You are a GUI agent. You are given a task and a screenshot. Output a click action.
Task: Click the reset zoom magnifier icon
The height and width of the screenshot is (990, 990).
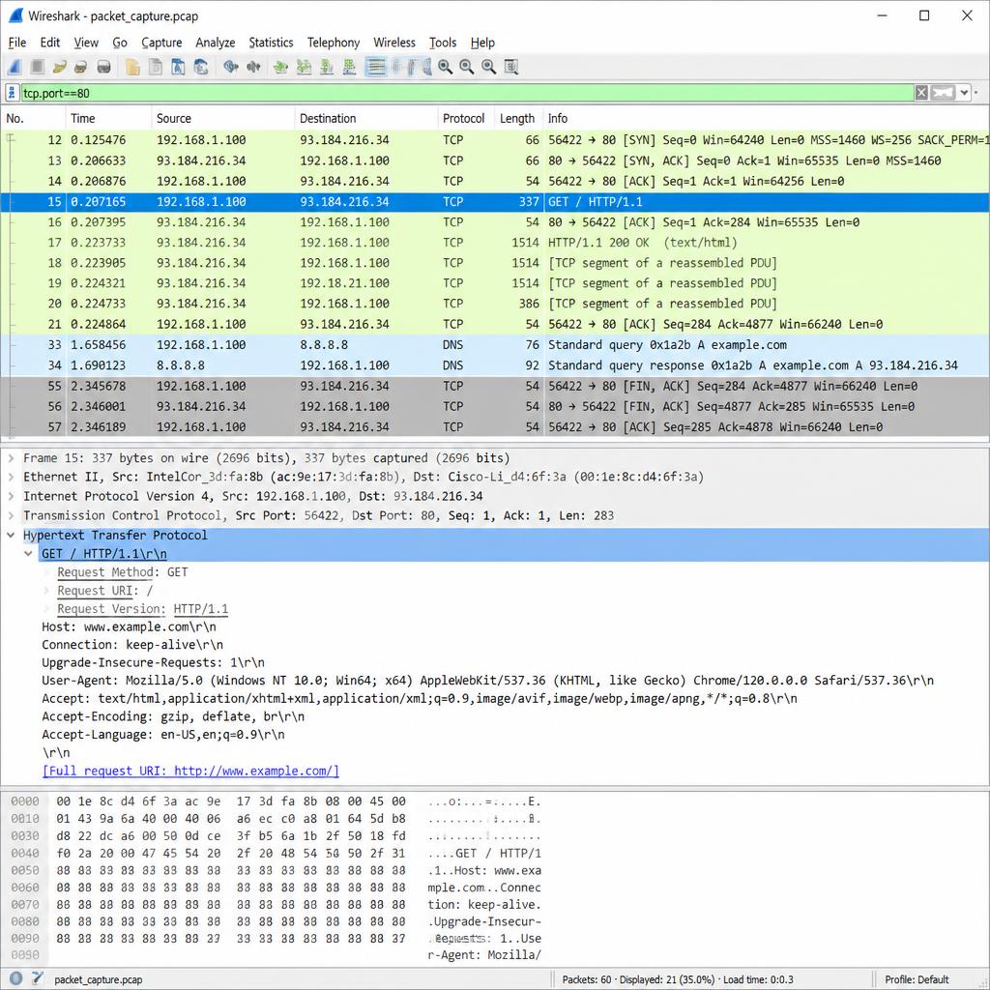[488, 67]
